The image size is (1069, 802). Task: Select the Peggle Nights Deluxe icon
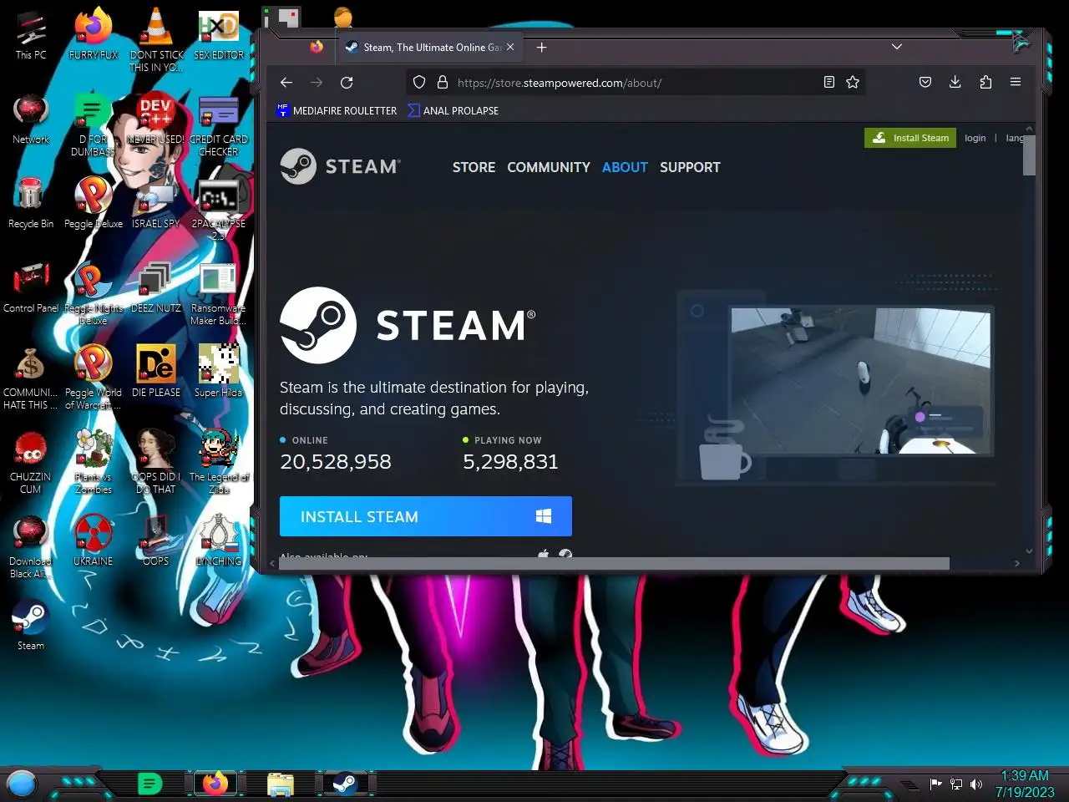[94, 294]
